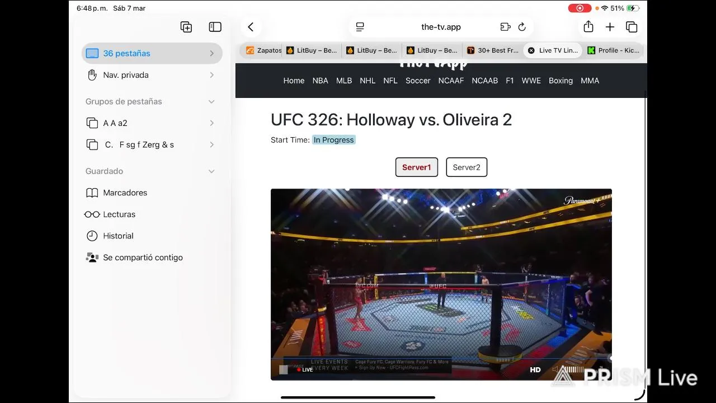This screenshot has width=716, height=403.
Task: Tap the the-tv.app address field
Action: tap(441, 27)
